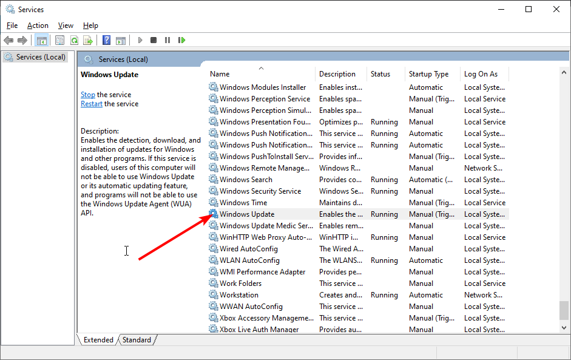Select Windows Perception Simul... service
Screen dimensions: 571x360
tap(358, 110)
